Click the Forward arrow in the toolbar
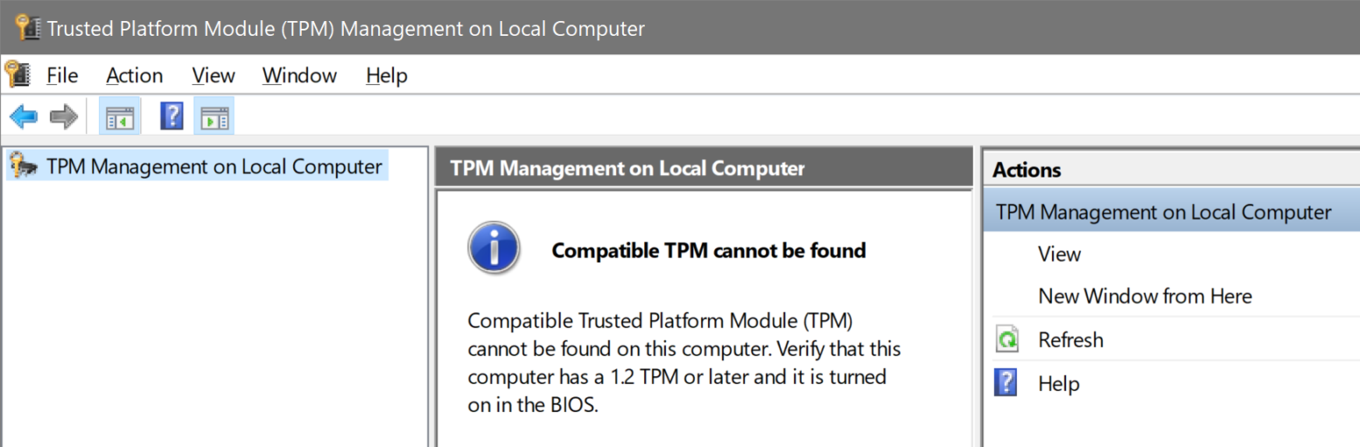This screenshot has height=447, width=1360. click(x=64, y=116)
